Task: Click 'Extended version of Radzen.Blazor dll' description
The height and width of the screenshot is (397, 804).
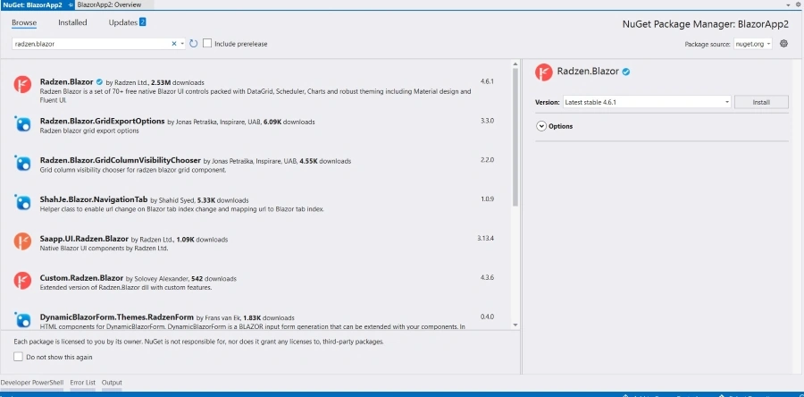Action: pos(126,288)
